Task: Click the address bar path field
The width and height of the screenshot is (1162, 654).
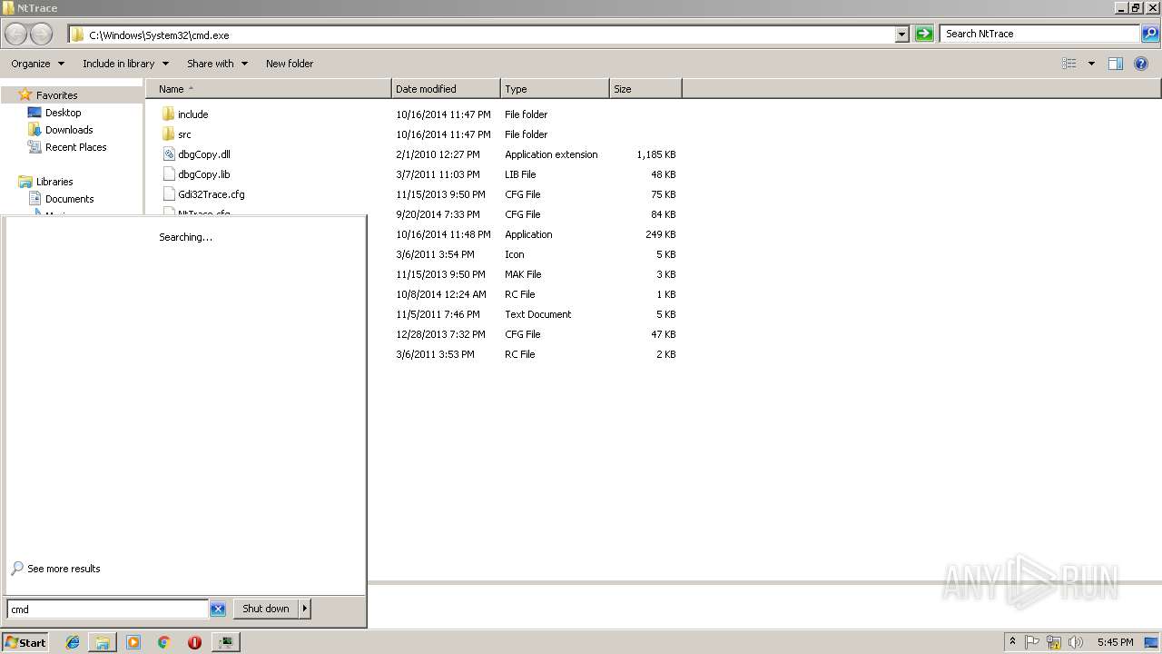Action: [482, 35]
